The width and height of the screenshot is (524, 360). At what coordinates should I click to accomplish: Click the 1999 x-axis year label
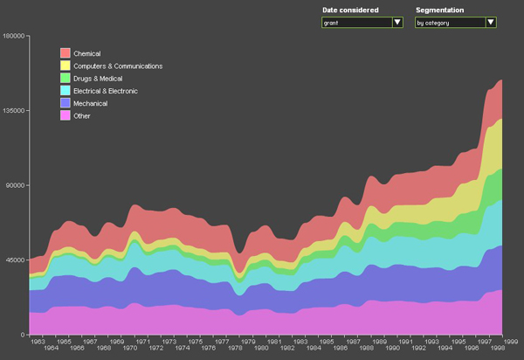[x=511, y=342]
